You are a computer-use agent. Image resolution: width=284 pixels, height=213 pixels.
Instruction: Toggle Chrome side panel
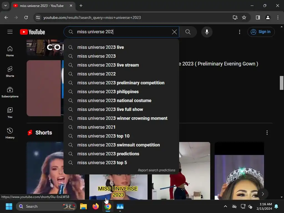[x=258, y=17]
